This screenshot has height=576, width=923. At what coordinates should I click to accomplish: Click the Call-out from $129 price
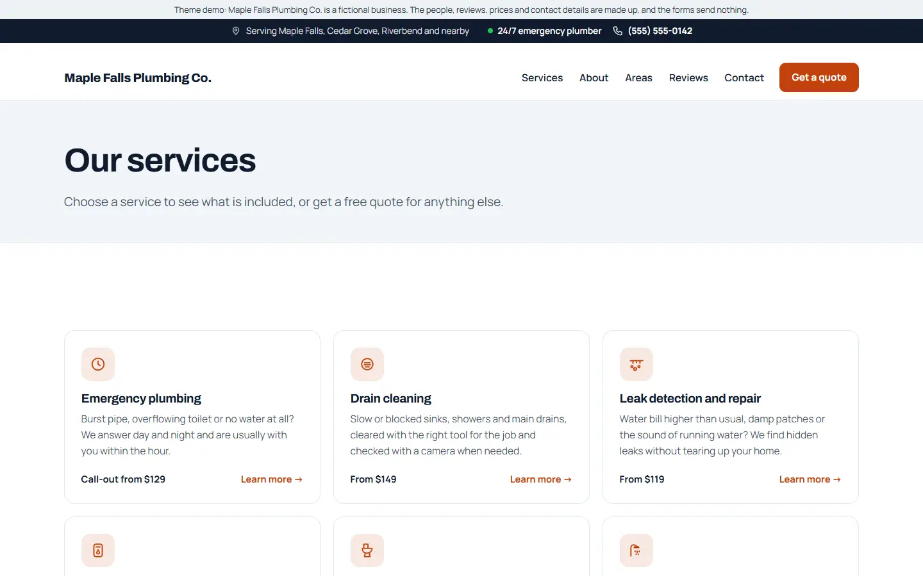(x=123, y=479)
